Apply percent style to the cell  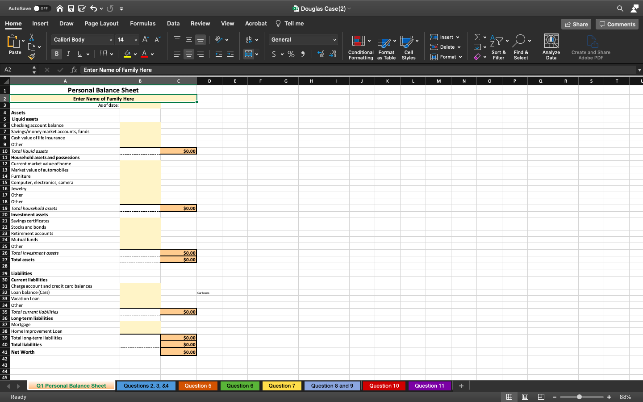pyautogui.click(x=291, y=54)
